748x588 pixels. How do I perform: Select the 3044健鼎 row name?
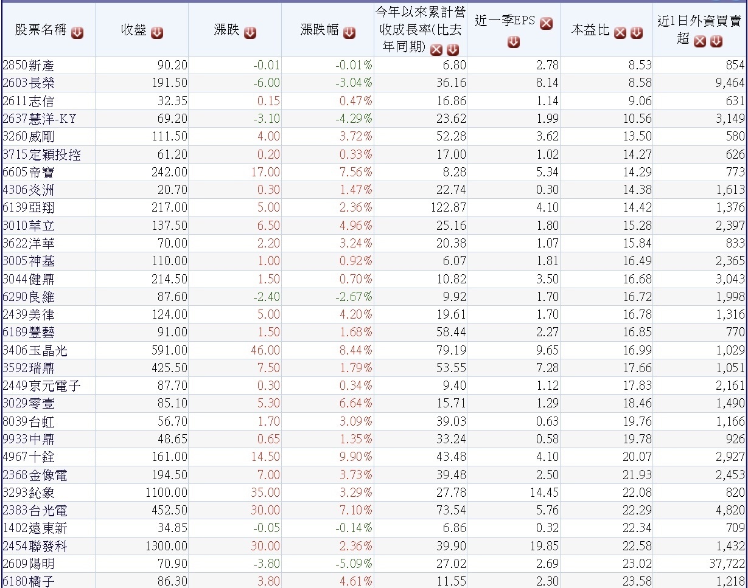(28, 279)
